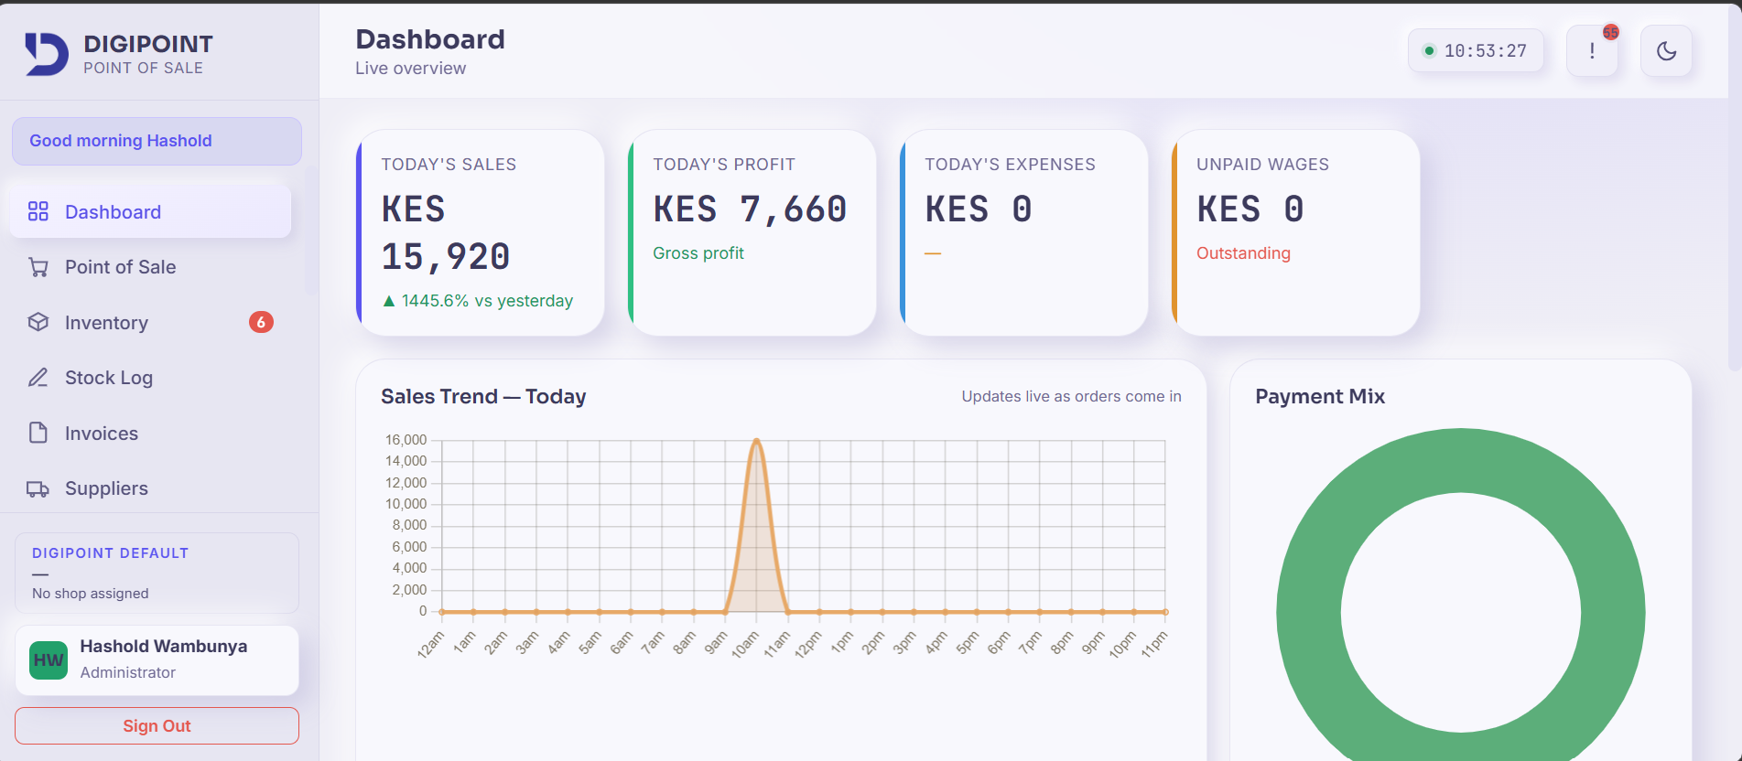Open Point of Sale menu item
The width and height of the screenshot is (1742, 761).
click(x=151, y=267)
